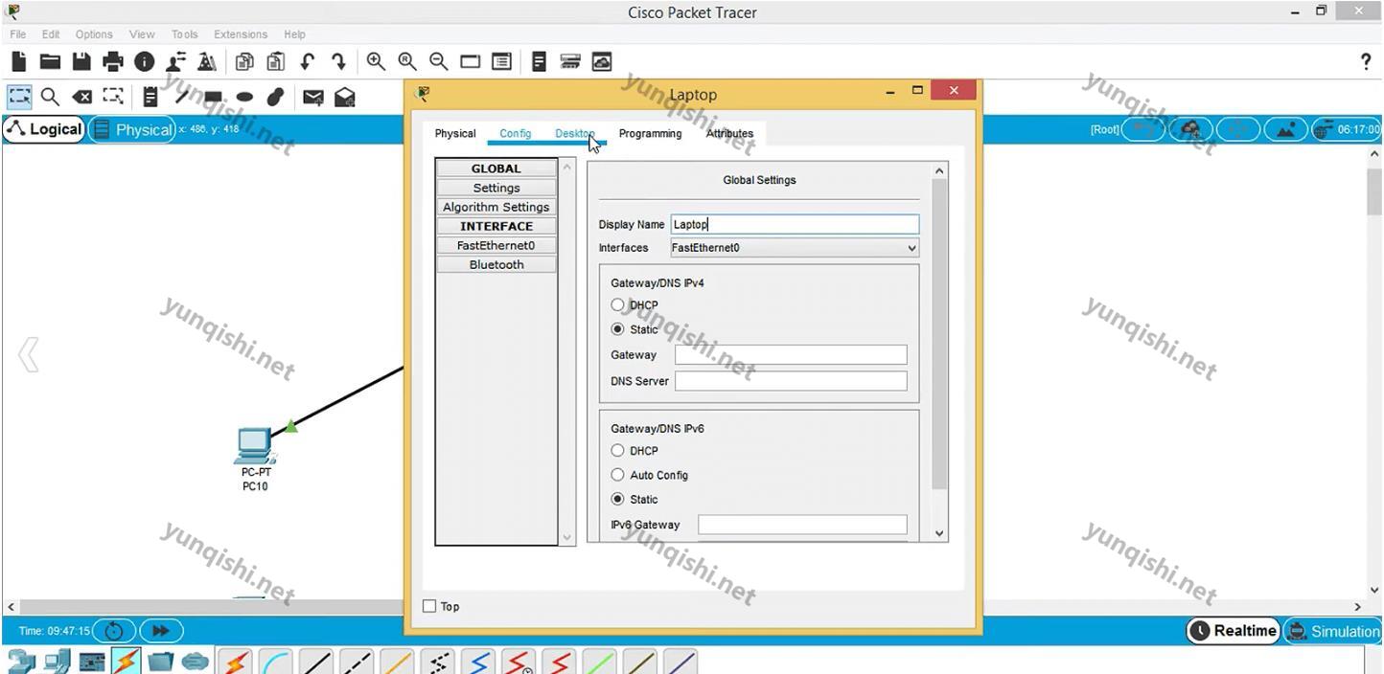The height and width of the screenshot is (674, 1384).
Task: Print using the printer toolbar icon
Action: coord(113,62)
